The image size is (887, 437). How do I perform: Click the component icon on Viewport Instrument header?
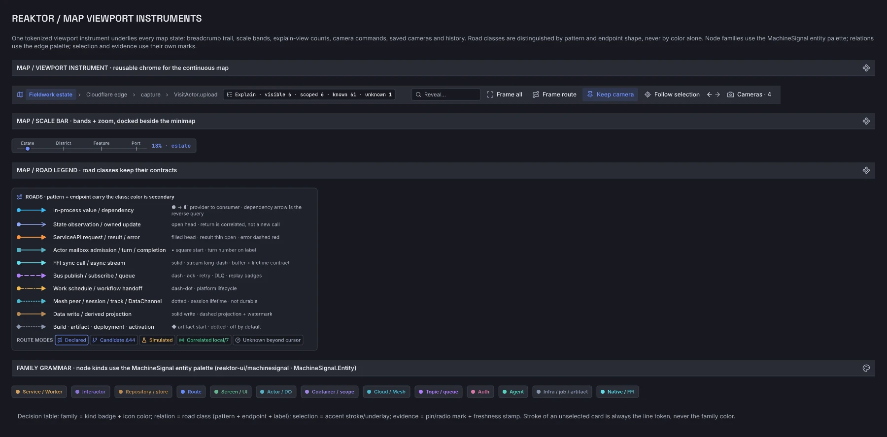(x=866, y=68)
